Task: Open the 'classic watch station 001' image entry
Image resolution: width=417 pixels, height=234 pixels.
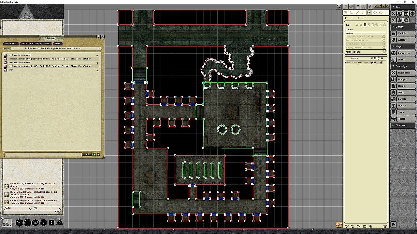Action: 19,55
